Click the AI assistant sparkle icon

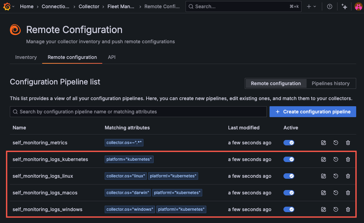pos(344,6)
